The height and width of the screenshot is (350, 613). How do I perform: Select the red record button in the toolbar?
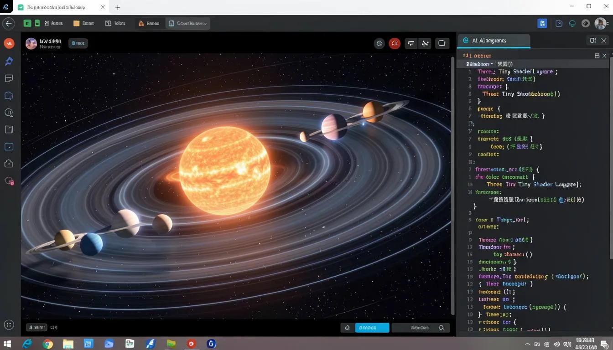pyautogui.click(x=394, y=43)
